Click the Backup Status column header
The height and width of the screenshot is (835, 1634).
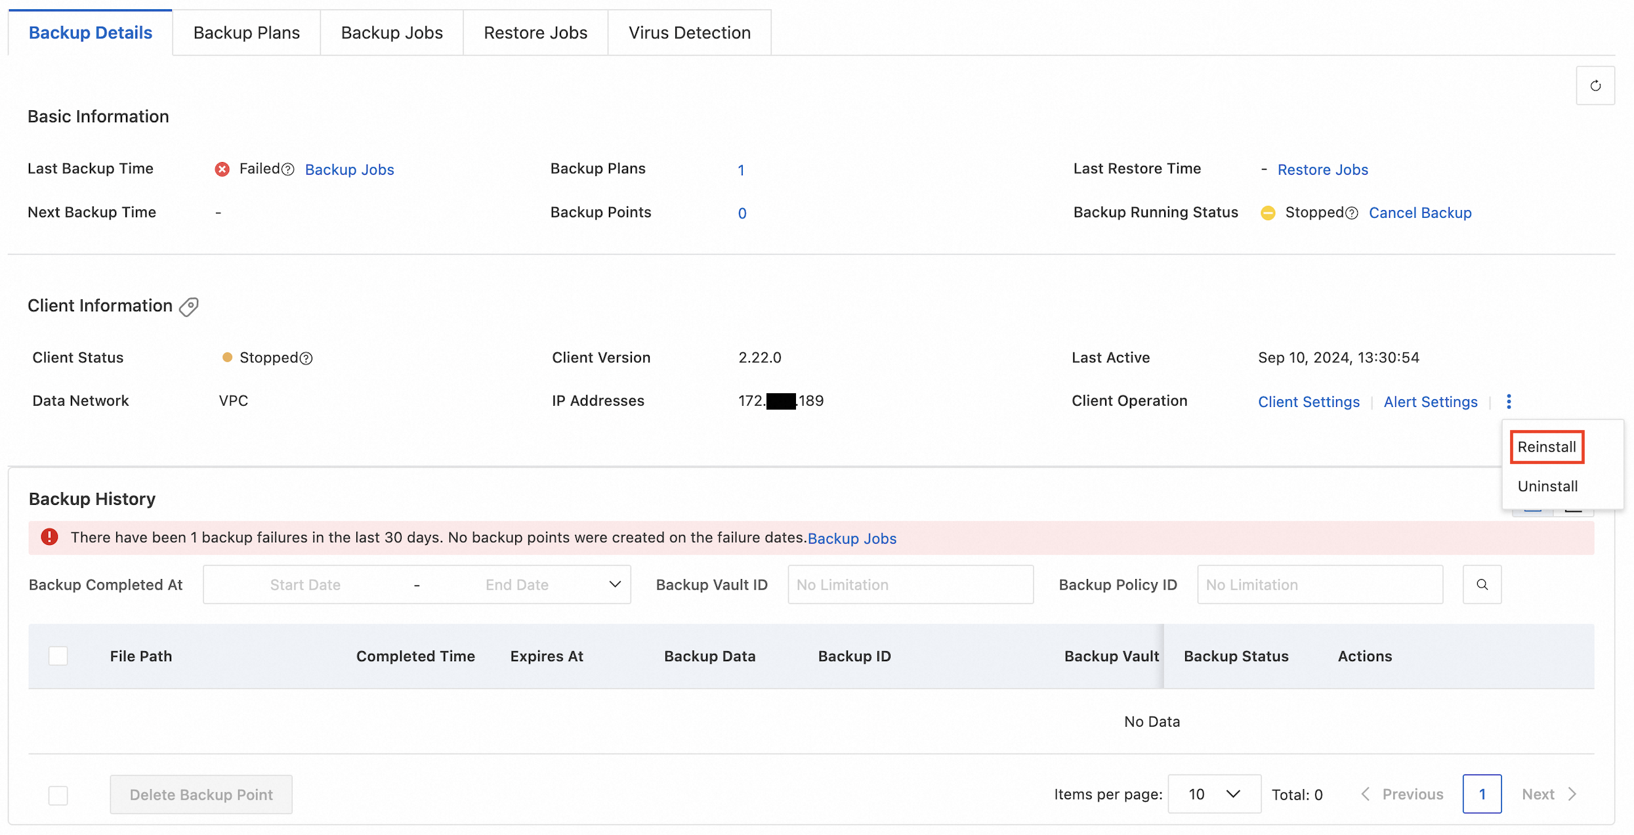(1236, 656)
